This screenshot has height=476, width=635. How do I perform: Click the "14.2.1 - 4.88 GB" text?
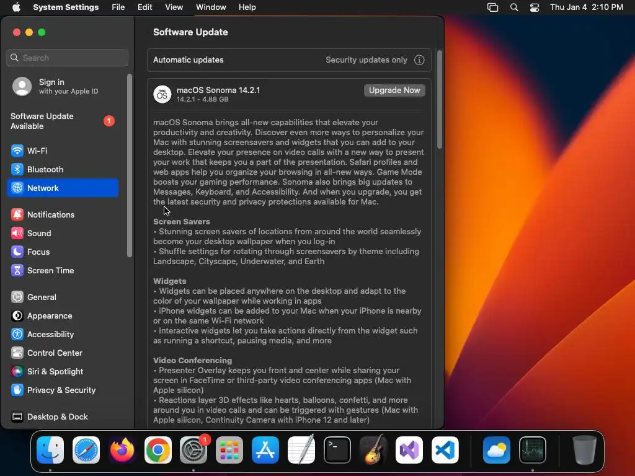click(203, 99)
